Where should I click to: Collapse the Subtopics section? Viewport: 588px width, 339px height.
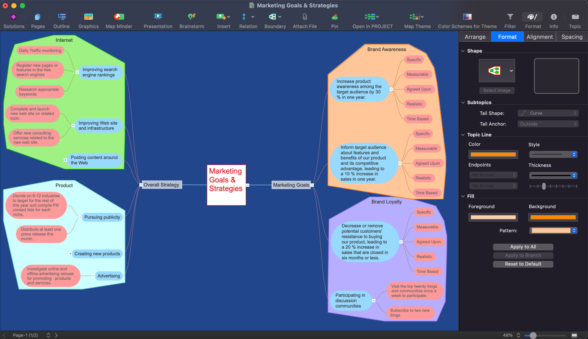point(463,102)
